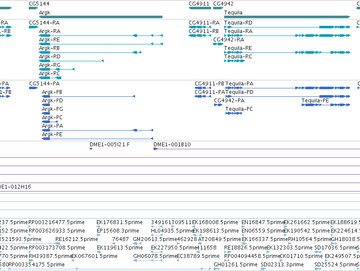
Task: Open the EN16847.5prime EST label
Action: [263, 222]
